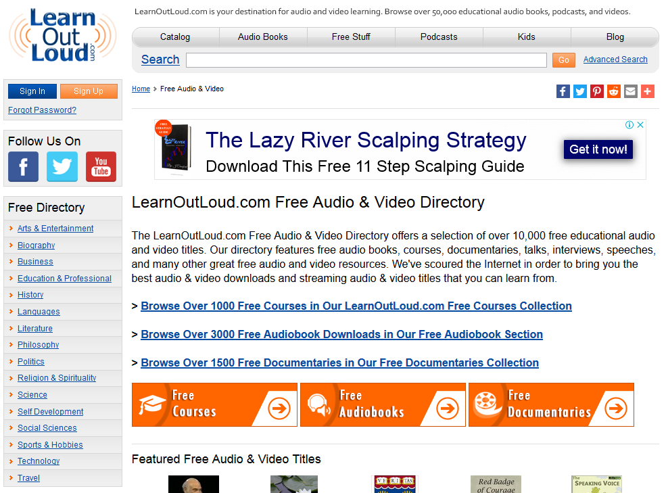Open the Podcasts tab
The image size is (666, 493).
439,37
